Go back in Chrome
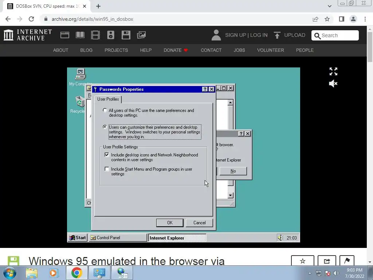Screen dimensions: 373x280 (x=8, y=19)
